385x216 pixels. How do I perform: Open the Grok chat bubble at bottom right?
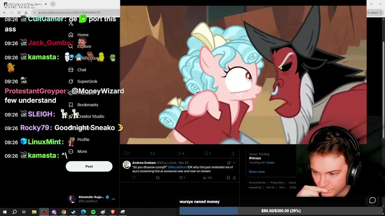tap(372, 200)
